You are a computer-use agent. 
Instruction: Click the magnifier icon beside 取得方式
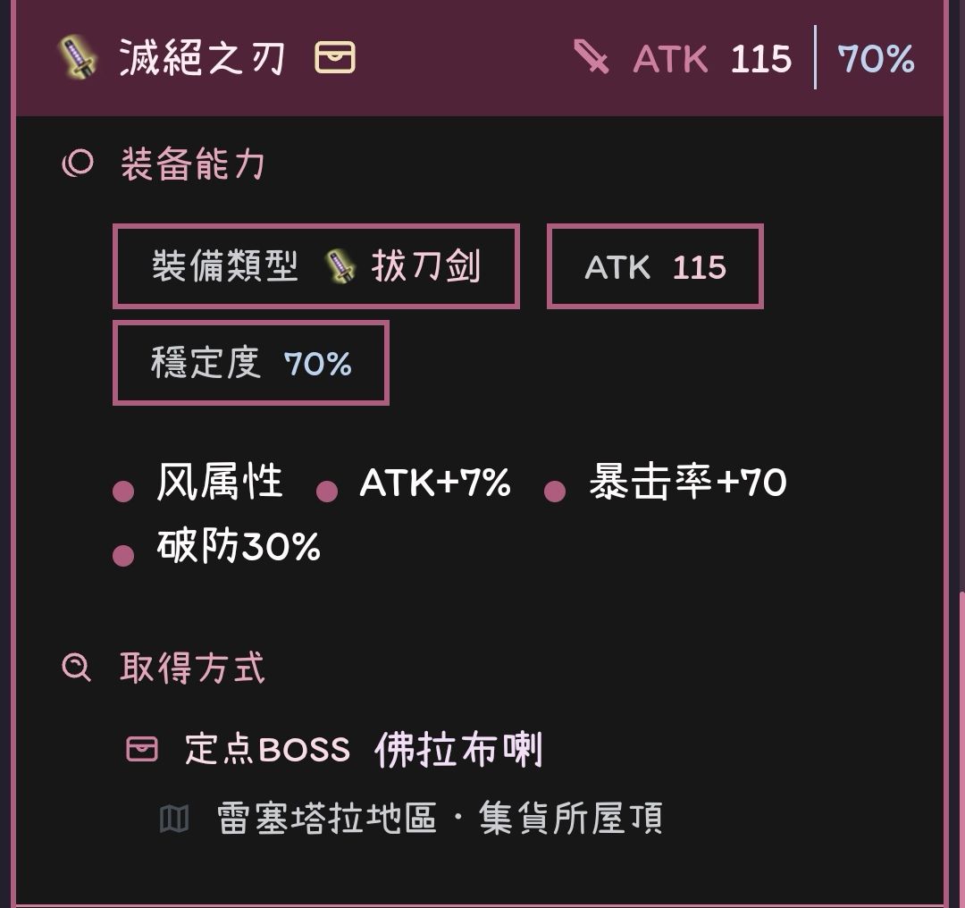tap(77, 667)
